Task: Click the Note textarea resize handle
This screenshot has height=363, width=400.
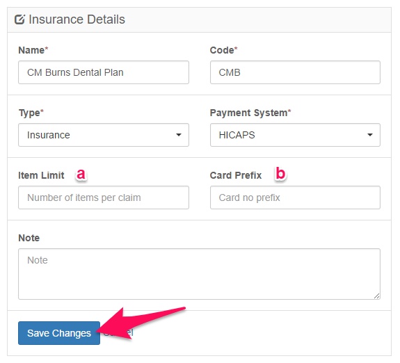Action: (376, 296)
